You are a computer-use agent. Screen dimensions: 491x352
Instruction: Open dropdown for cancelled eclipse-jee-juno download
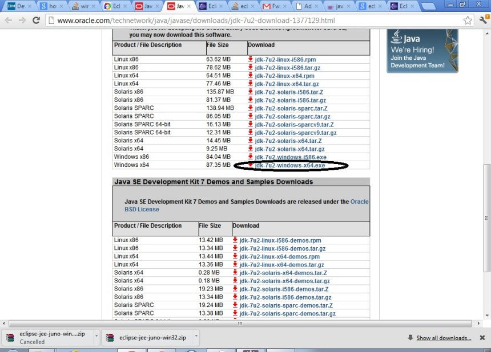point(96,336)
